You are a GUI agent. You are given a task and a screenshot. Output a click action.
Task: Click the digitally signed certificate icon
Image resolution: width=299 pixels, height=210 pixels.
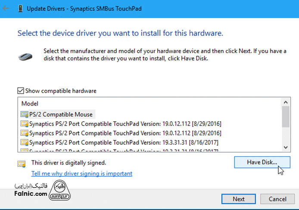coord(21,163)
